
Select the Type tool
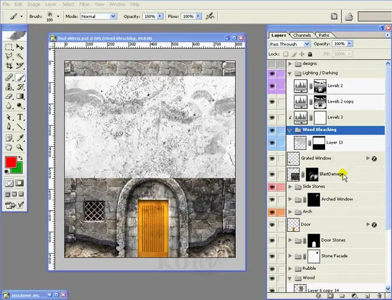click(20, 117)
